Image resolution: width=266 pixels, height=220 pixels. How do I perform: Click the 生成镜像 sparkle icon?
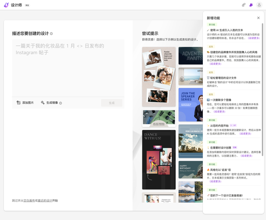click(43, 103)
